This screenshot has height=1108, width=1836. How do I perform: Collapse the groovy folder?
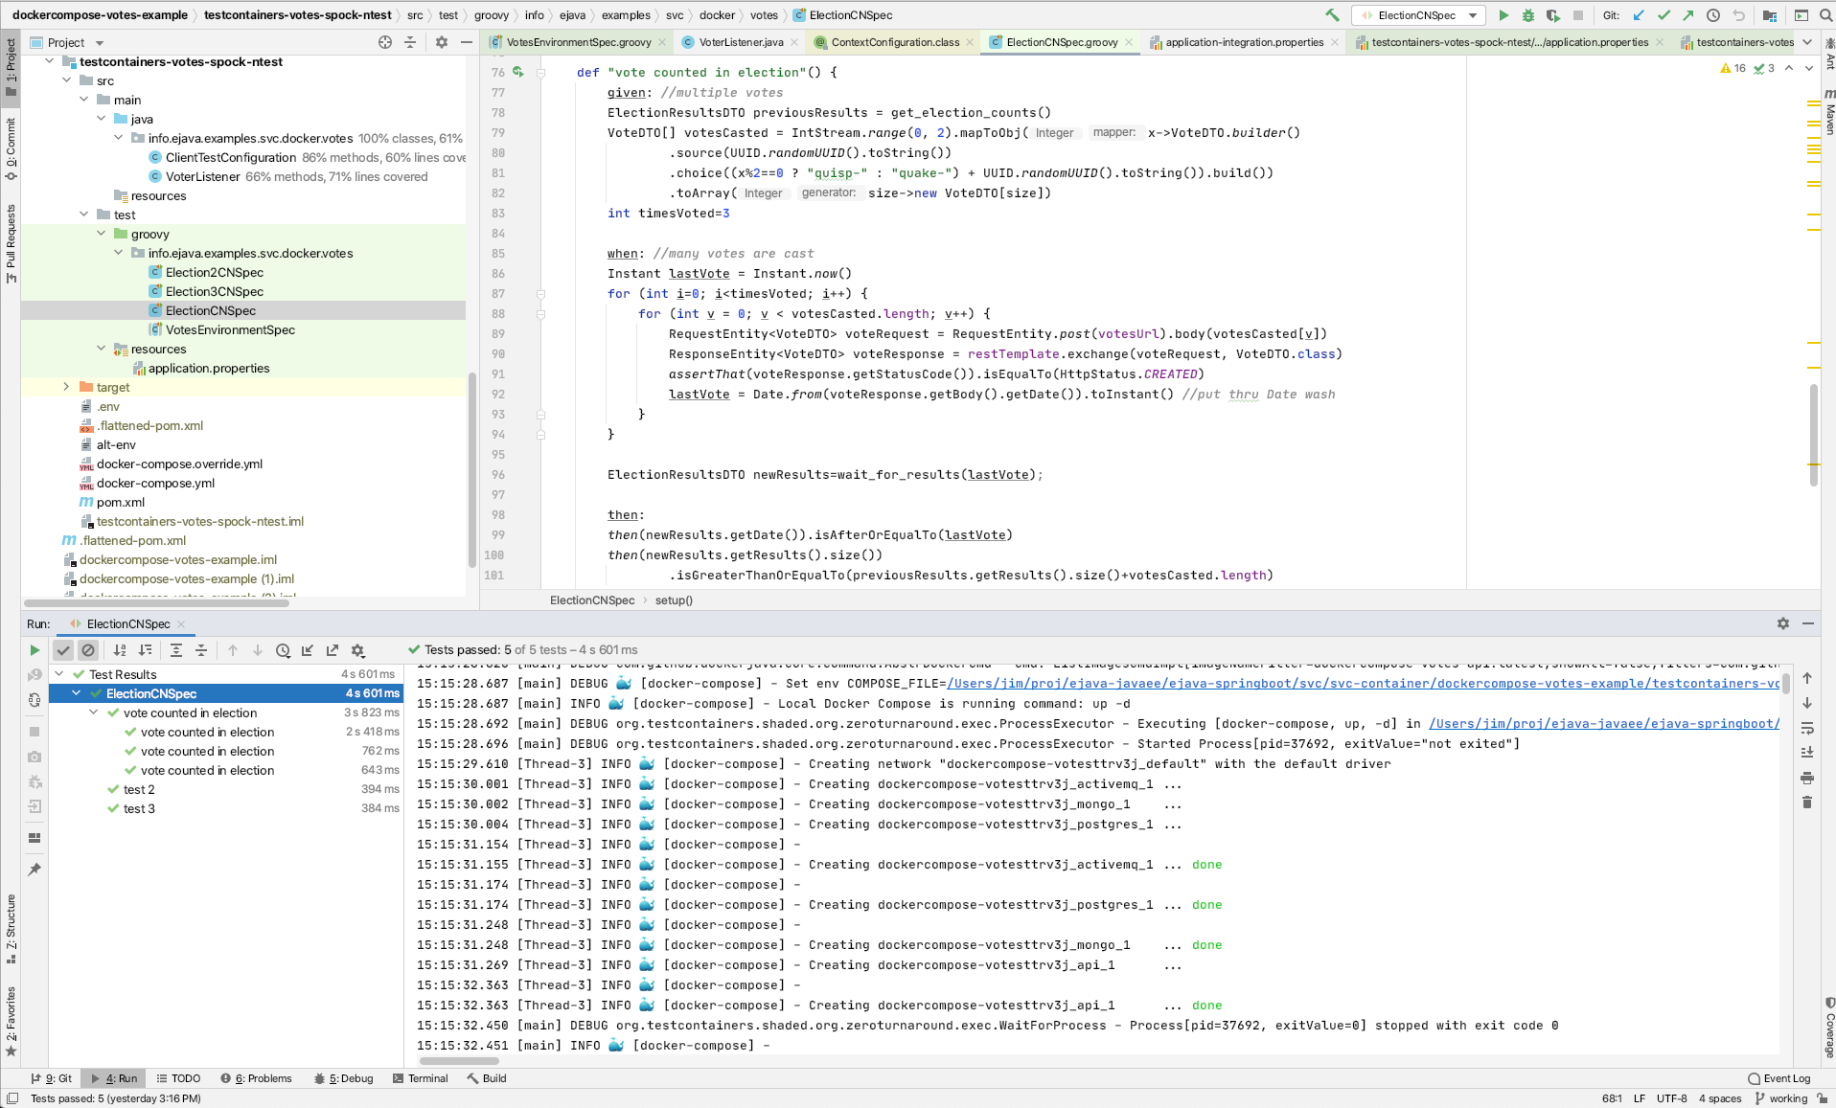(101, 234)
